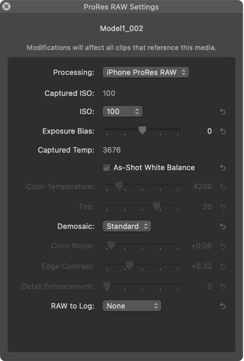The height and width of the screenshot is (361, 244).
Task: Adjust the Exposure Bias slider handle
Action: 142,130
